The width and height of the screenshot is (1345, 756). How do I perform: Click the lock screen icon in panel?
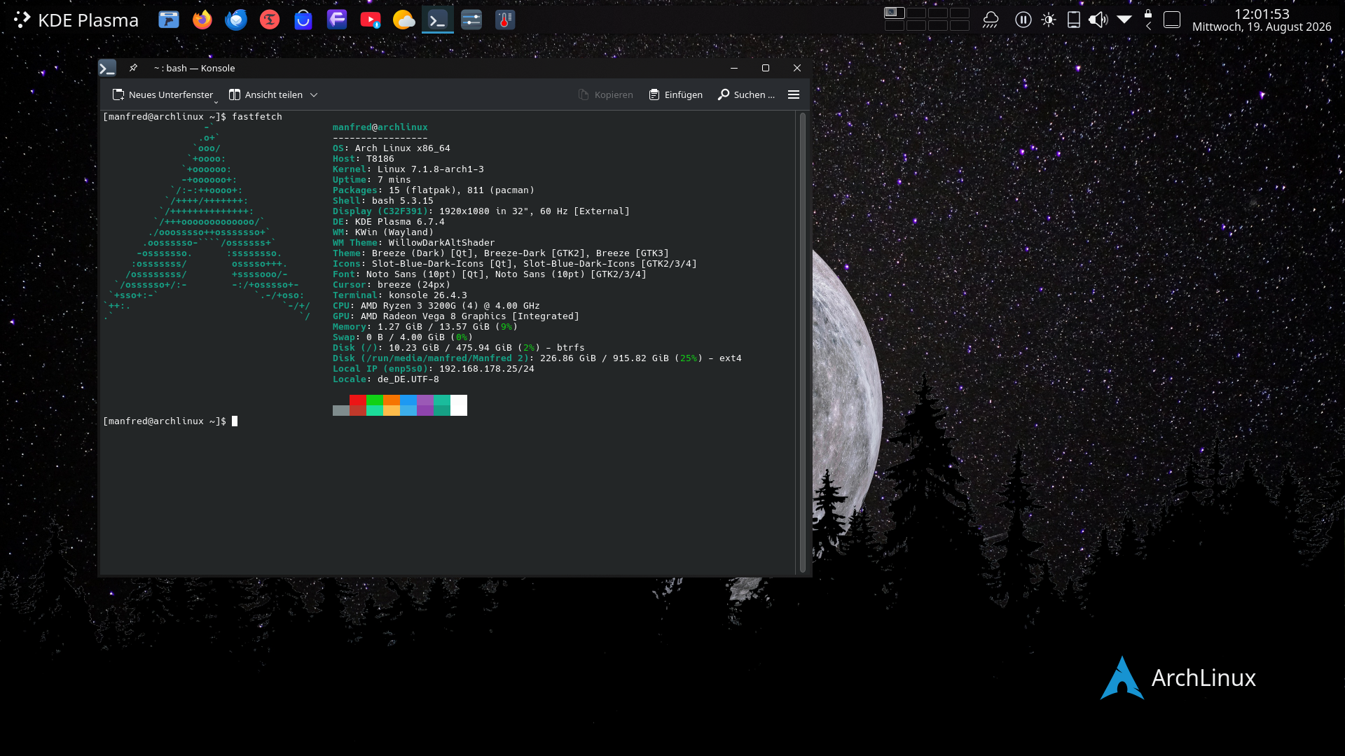tap(1148, 13)
